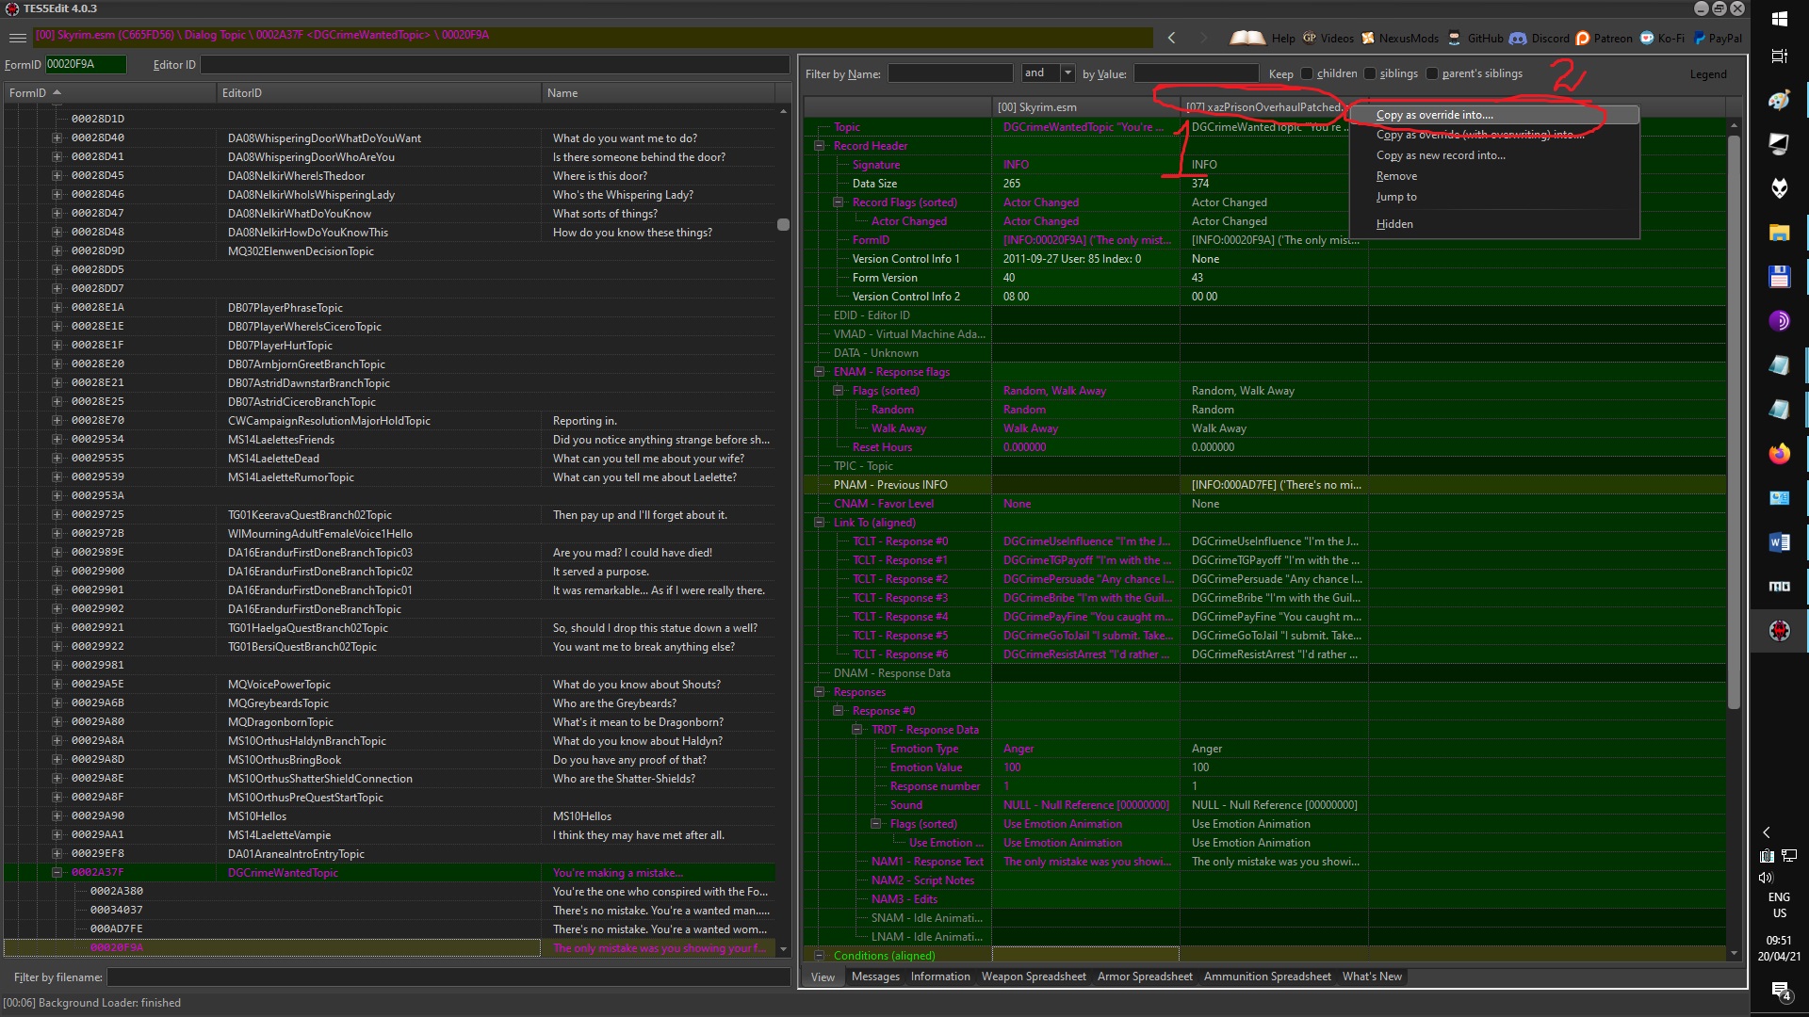Collapse the 0002A37F DGCrimeWantedTopic tree node
Image resolution: width=1809 pixels, height=1017 pixels.
57,872
